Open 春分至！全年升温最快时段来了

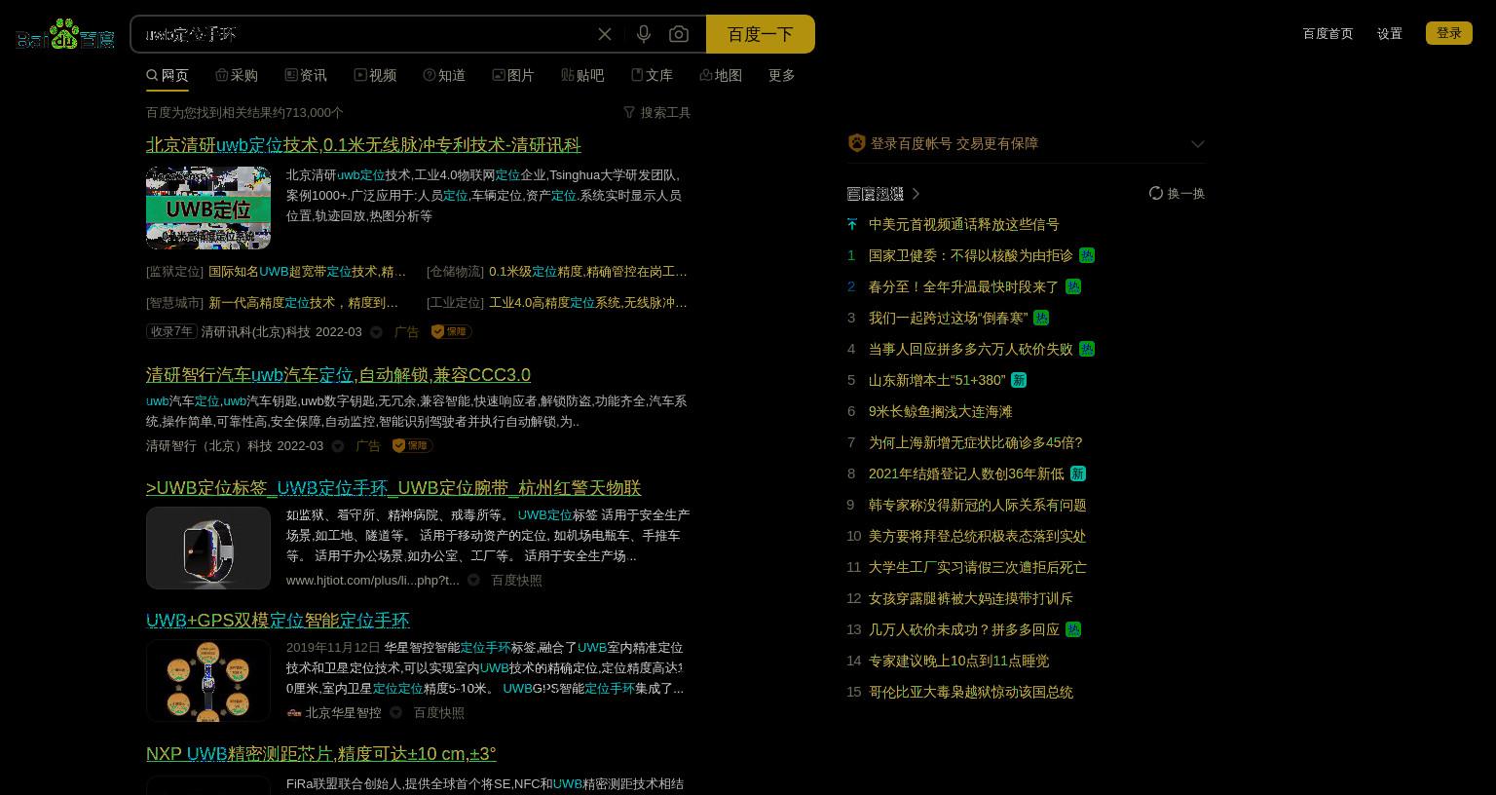click(x=964, y=287)
